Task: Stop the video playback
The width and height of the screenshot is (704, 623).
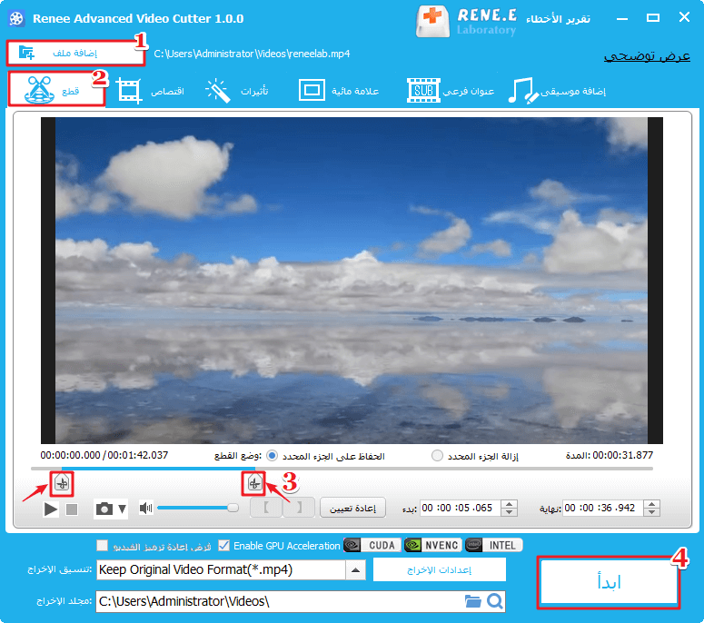Action: (x=72, y=509)
